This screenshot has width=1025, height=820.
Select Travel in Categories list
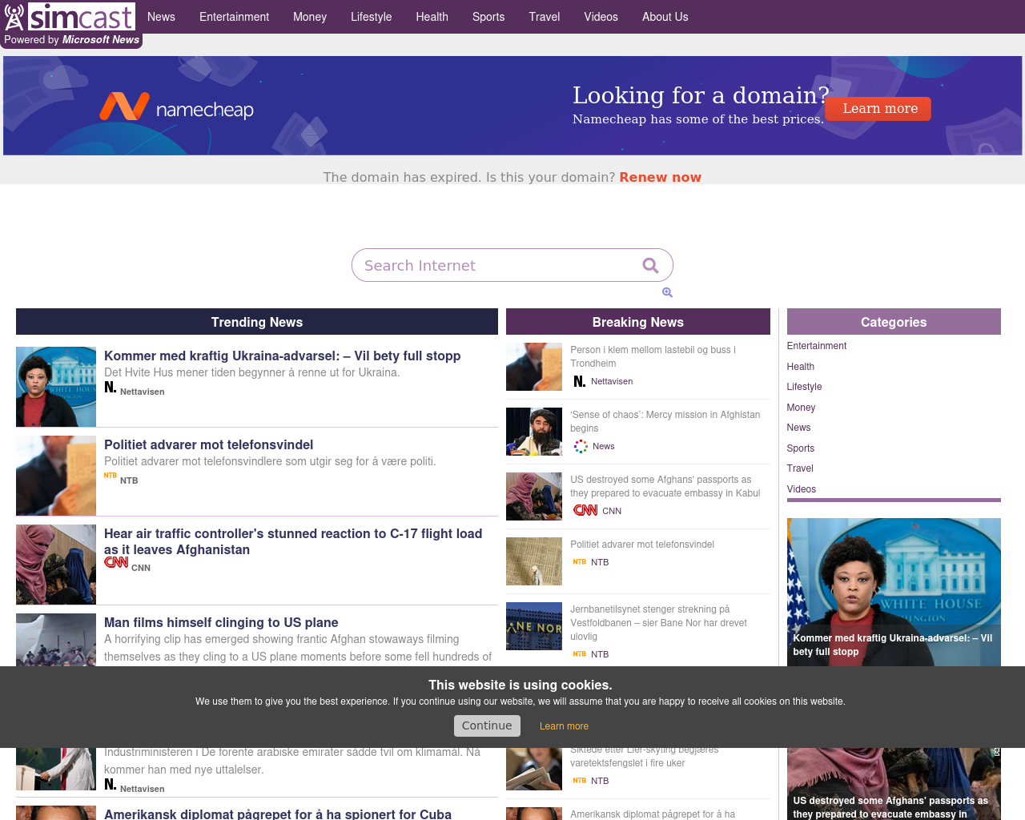point(800,468)
